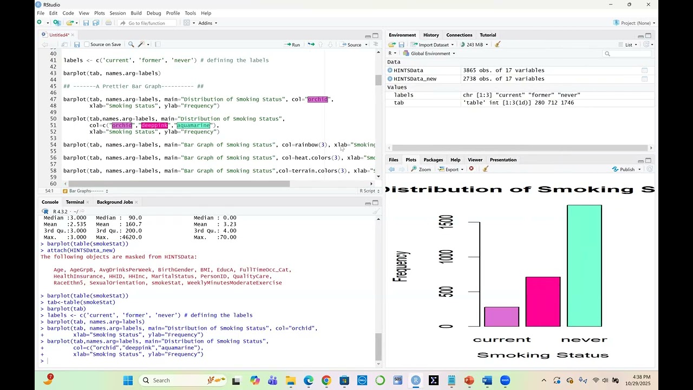Clear the console with the broom icon
Image resolution: width=693 pixels, height=390 pixels.
click(375, 211)
